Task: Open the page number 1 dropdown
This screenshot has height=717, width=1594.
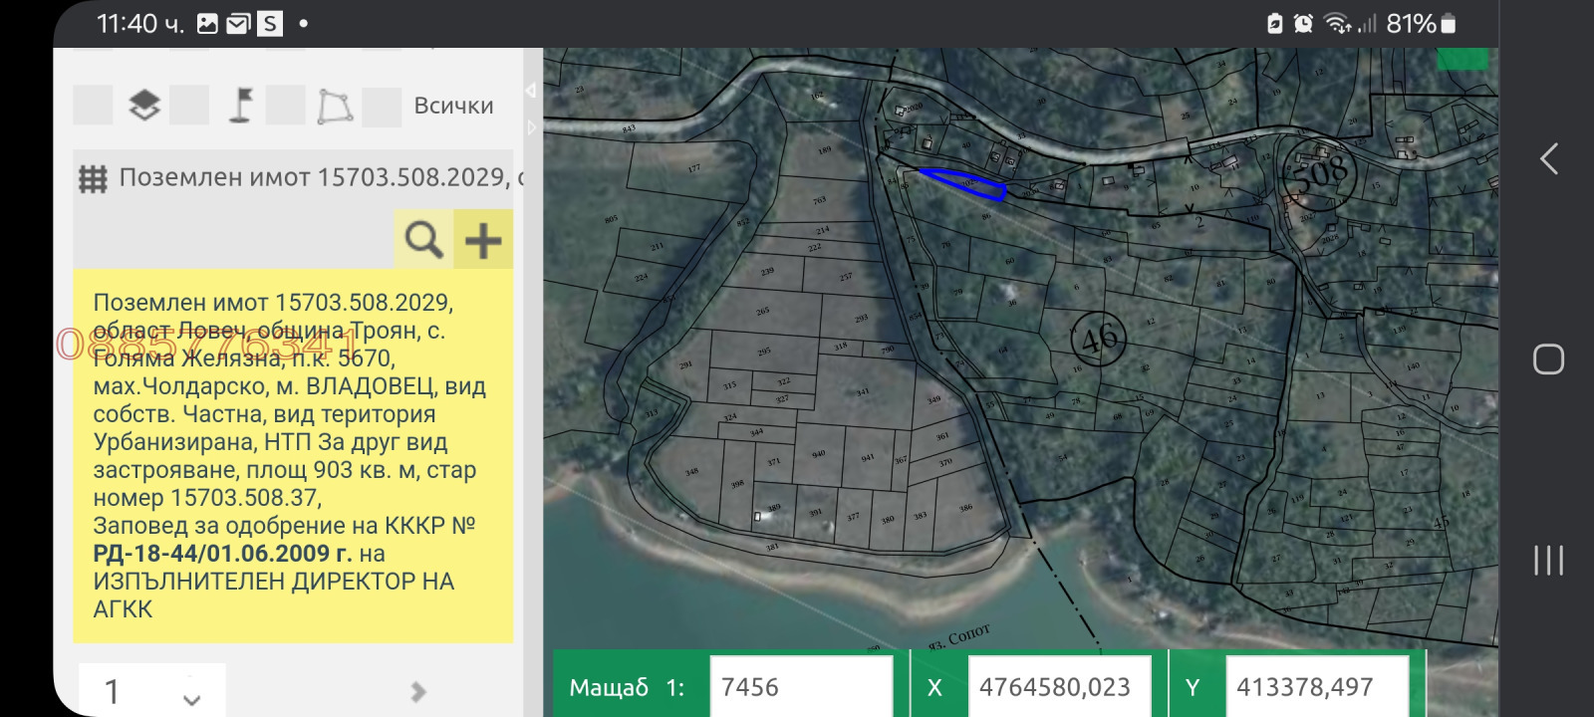Action: tap(152, 691)
